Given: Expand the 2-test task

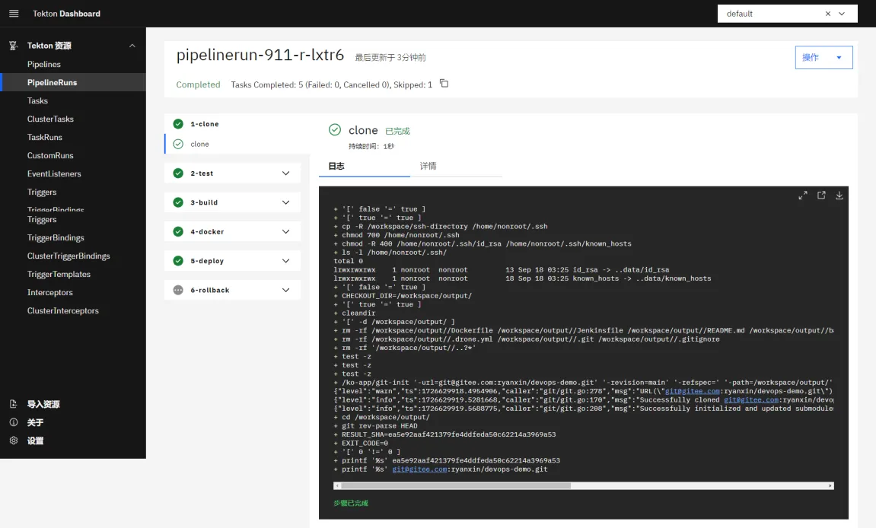Looking at the screenshot, I should point(285,173).
